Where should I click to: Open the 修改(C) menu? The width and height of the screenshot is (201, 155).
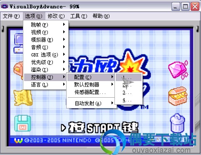pyautogui.click(x=56, y=16)
